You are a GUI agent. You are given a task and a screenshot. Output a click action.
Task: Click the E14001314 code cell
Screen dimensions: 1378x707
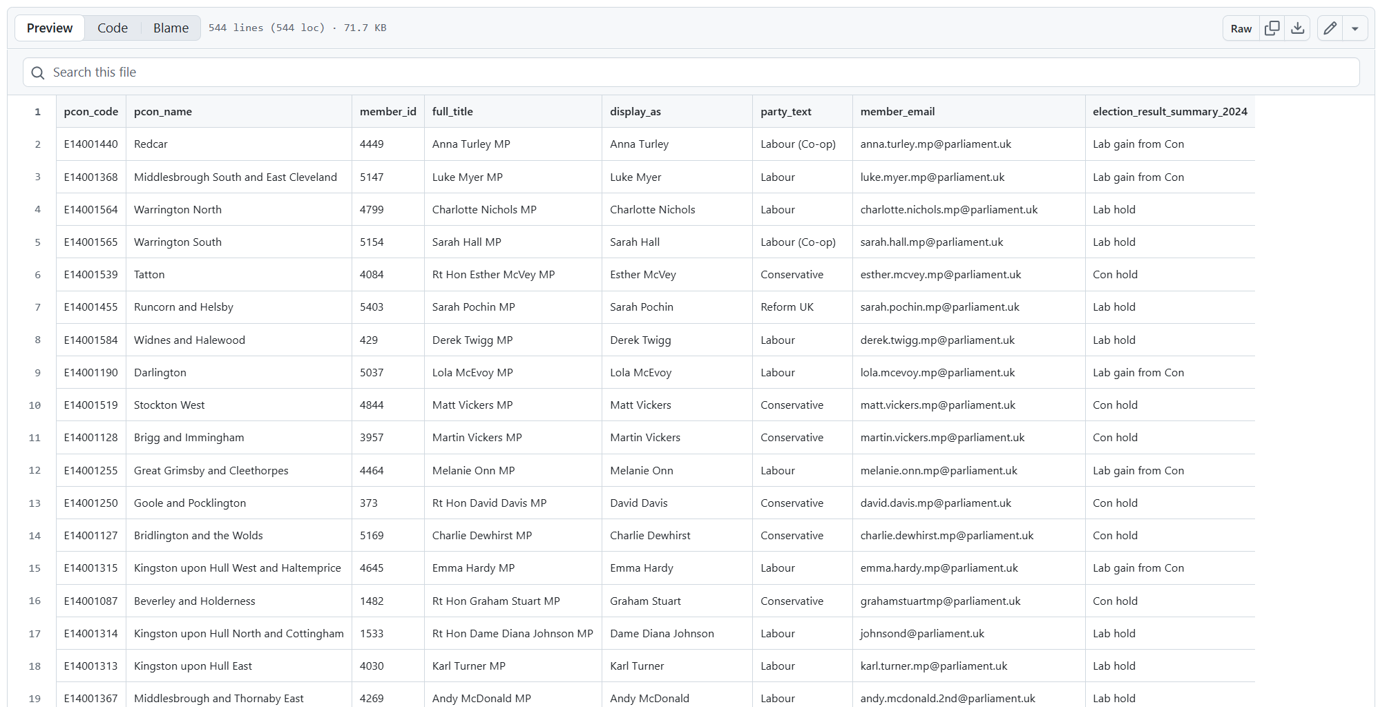(91, 633)
